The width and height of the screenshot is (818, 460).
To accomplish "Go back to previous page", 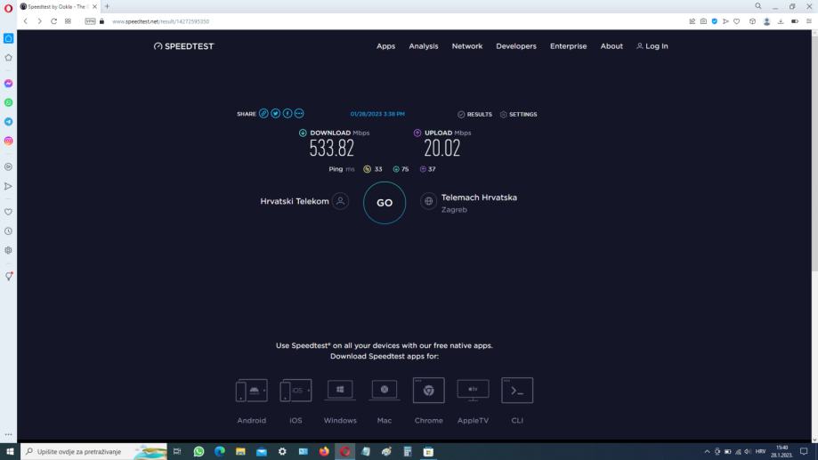I will pos(25,21).
